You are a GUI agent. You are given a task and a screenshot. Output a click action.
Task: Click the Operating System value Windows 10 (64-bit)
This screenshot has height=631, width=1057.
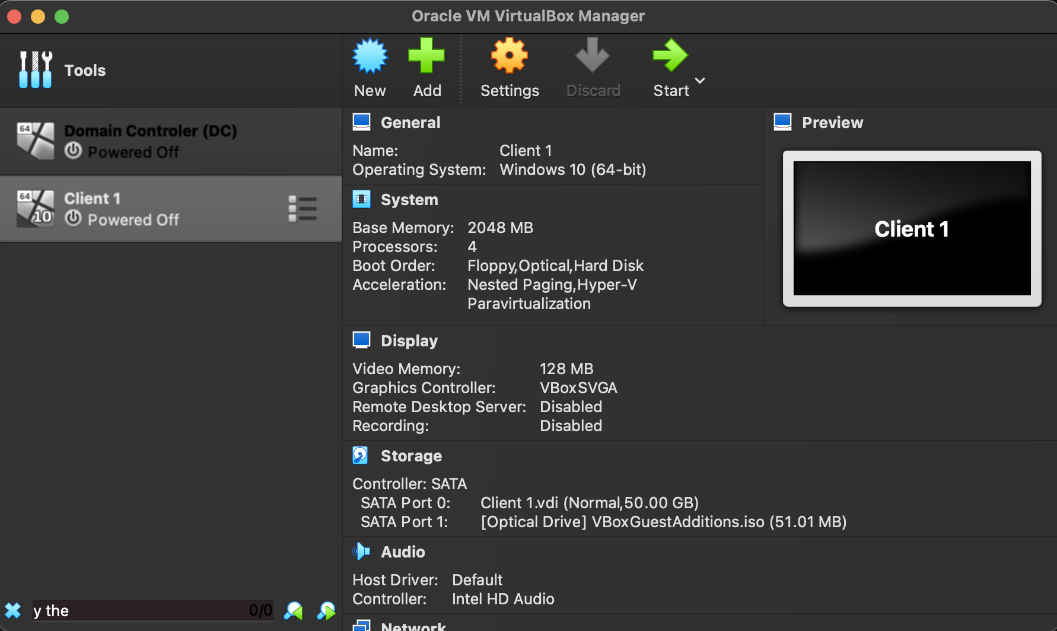tap(573, 170)
